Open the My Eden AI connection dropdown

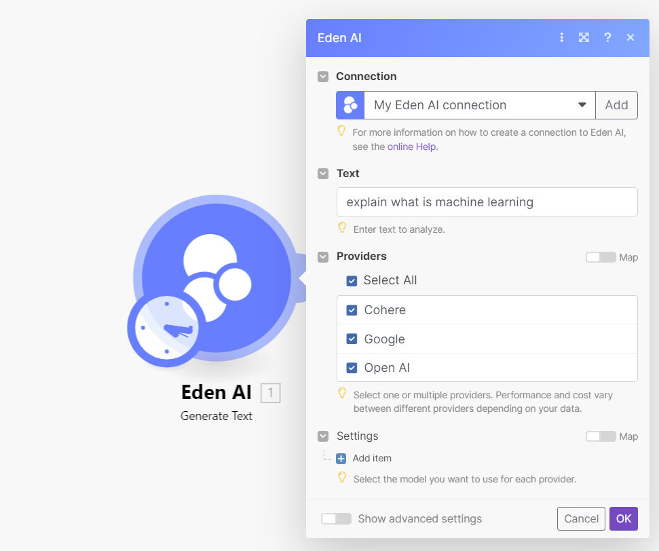click(582, 105)
